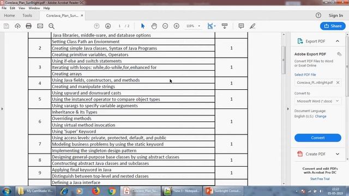Send file by email envelope icon

(40, 26)
